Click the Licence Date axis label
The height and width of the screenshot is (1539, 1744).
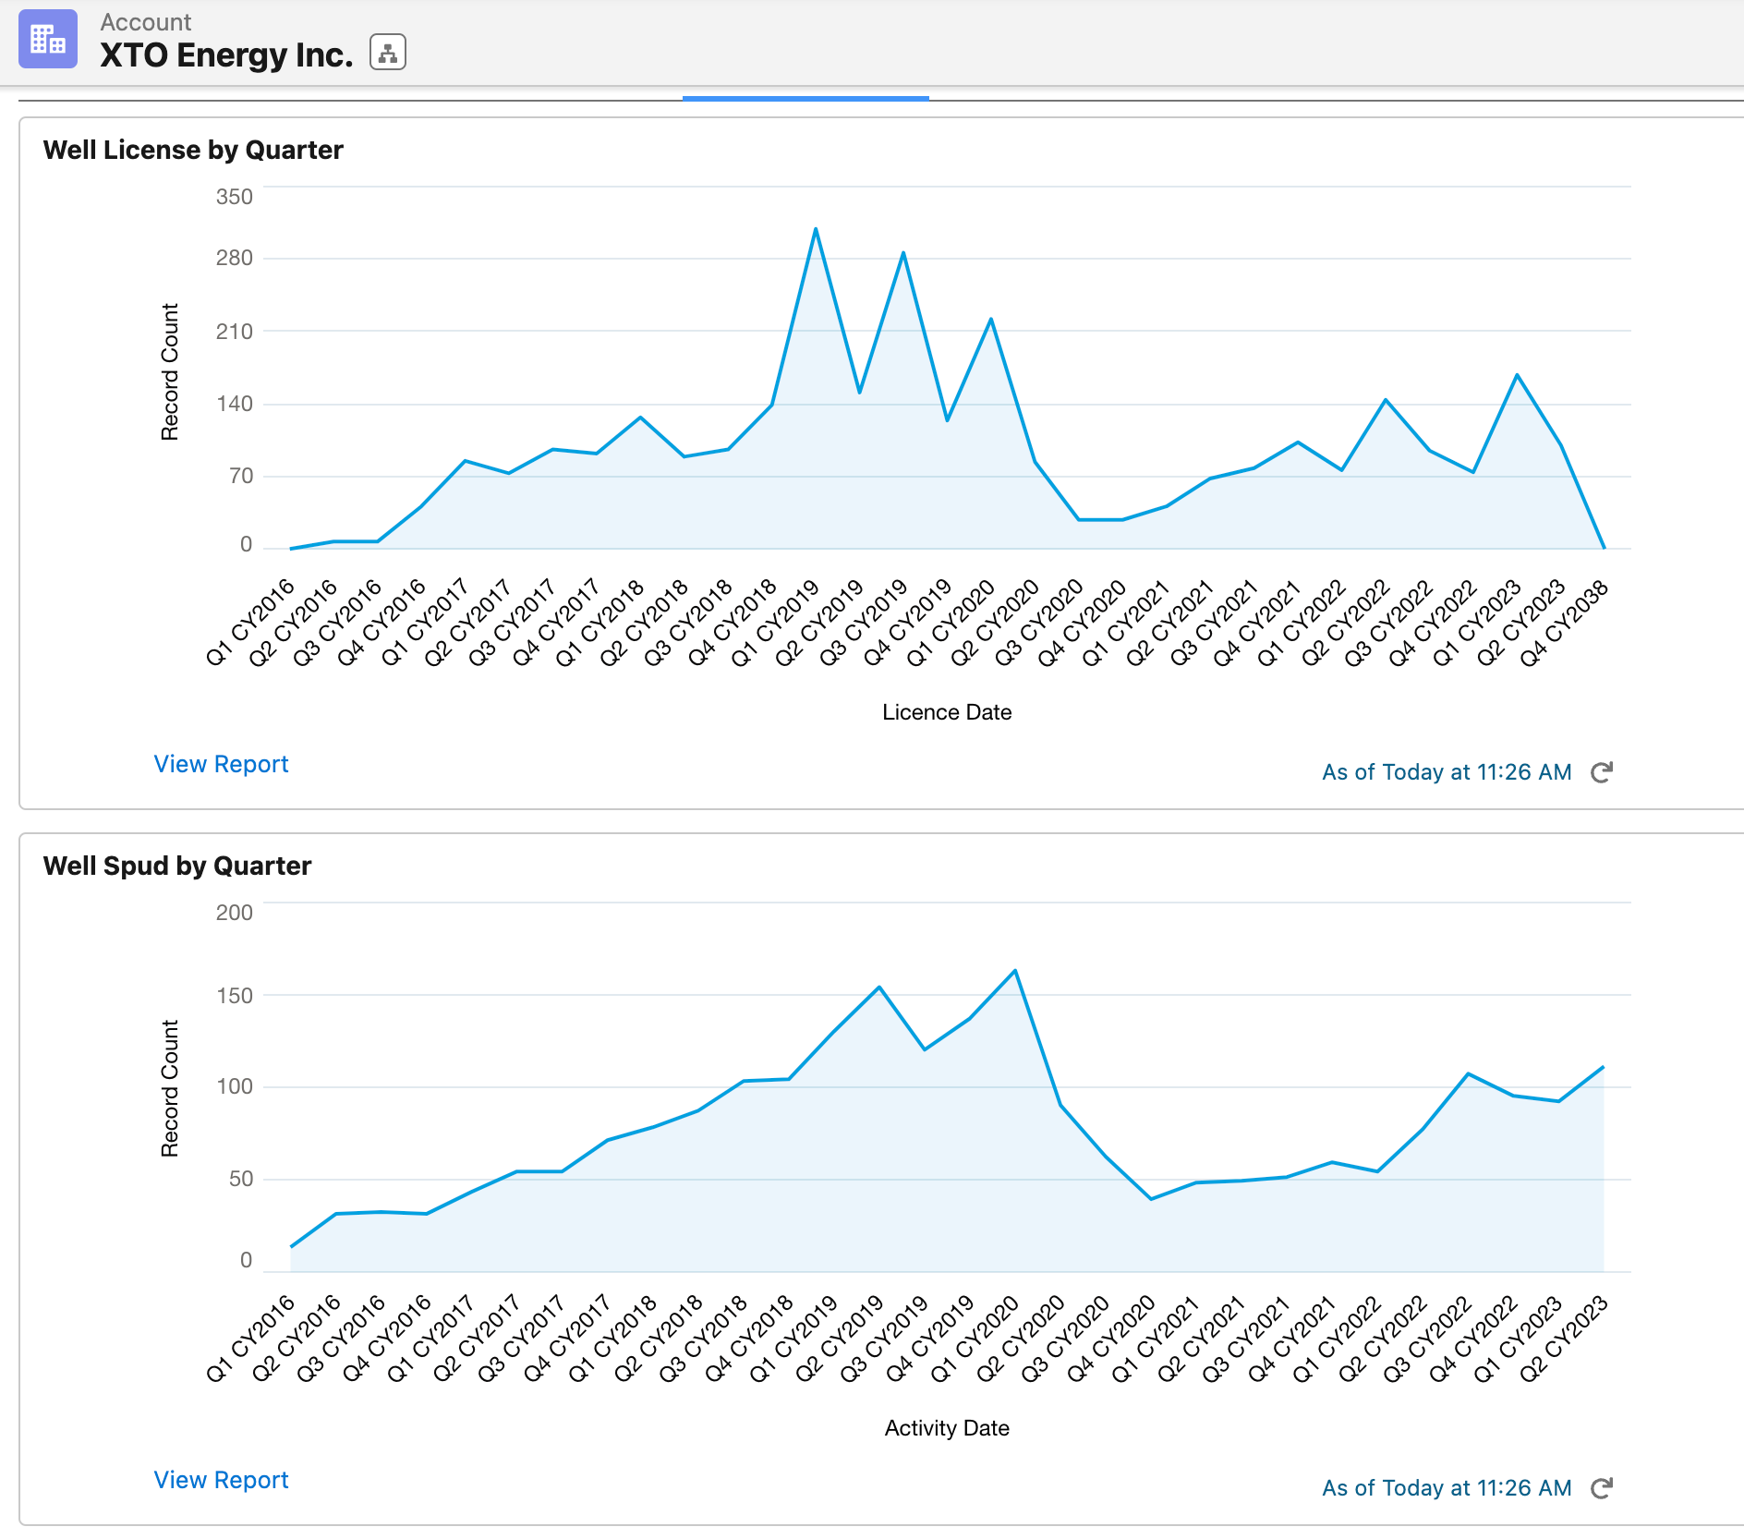[x=946, y=711]
